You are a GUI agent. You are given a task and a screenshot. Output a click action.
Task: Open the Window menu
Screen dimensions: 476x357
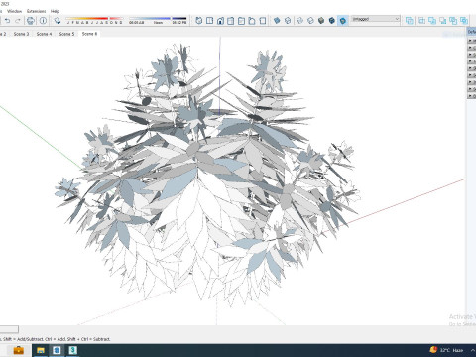point(14,11)
